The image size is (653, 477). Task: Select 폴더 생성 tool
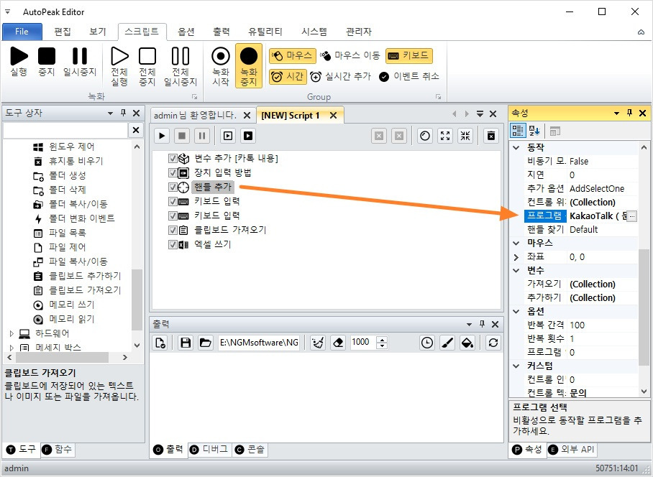pos(67,175)
